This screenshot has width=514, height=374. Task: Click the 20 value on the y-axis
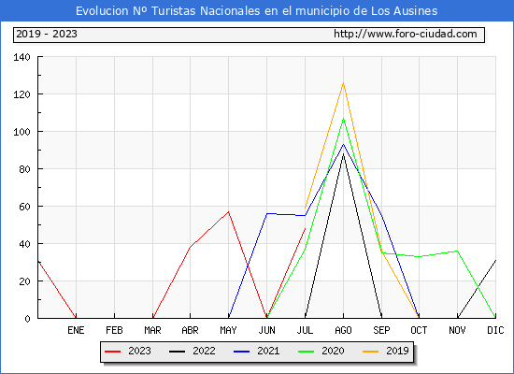pos(24,281)
